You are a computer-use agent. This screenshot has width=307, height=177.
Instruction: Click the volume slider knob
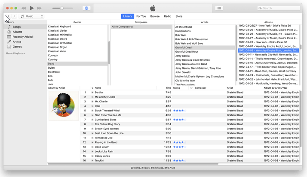coord(61,8)
